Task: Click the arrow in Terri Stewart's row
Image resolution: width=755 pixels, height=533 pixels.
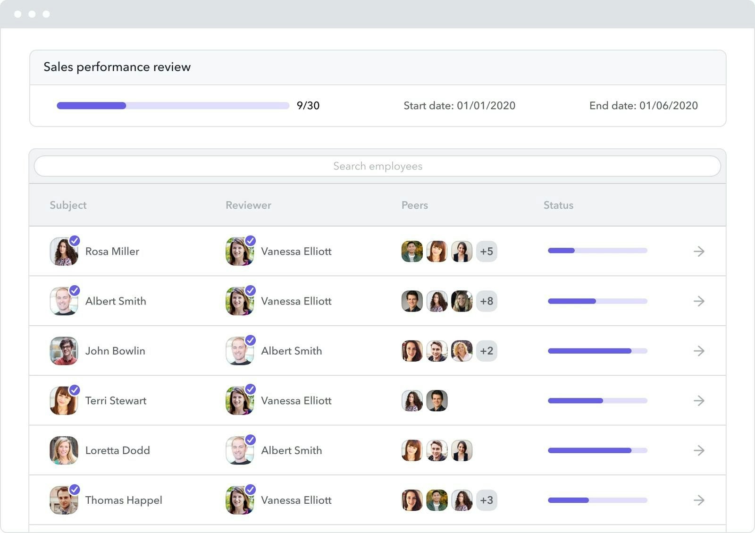Action: point(699,401)
